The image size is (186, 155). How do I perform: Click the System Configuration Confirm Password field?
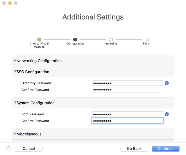tap(127, 121)
